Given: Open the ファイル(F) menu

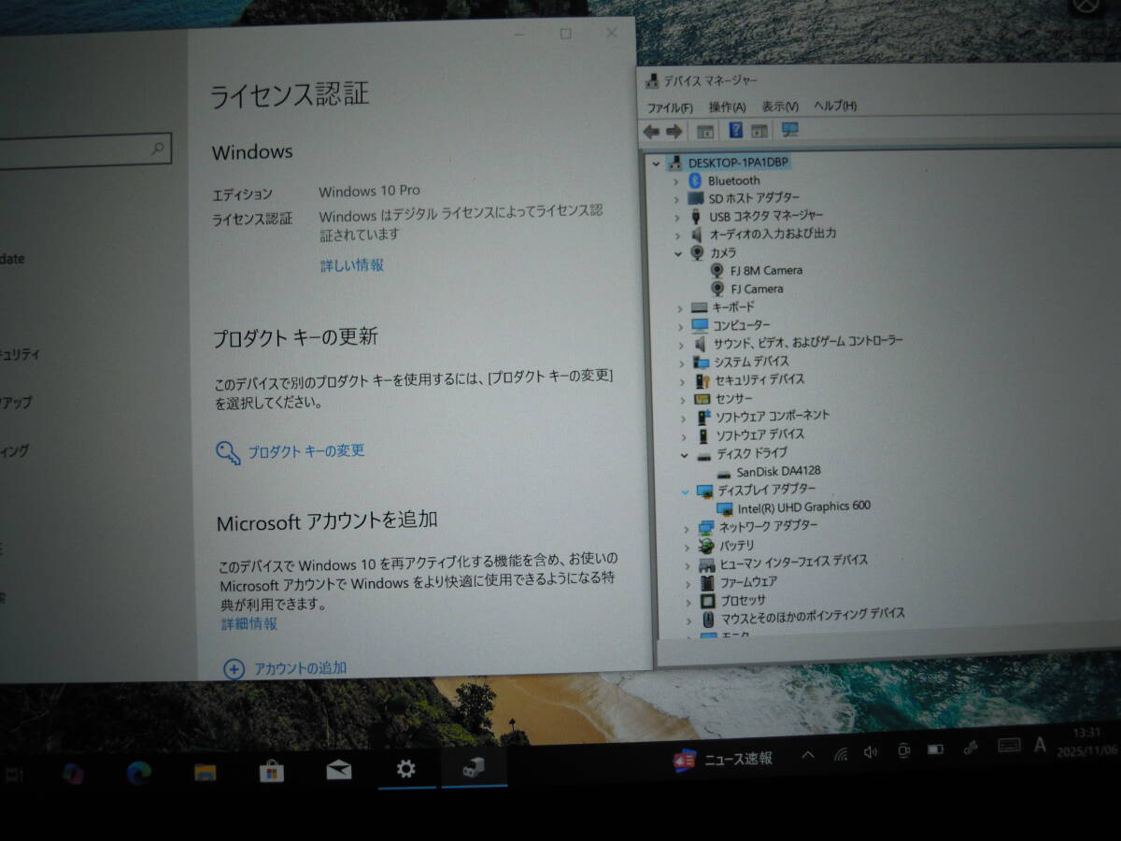Looking at the screenshot, I should coord(670,107).
